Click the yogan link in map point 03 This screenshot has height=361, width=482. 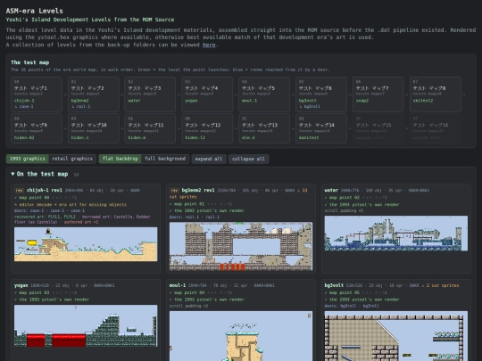[192, 101]
